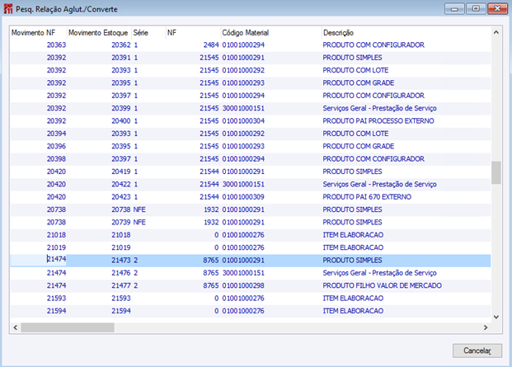Click the Descrição column header
The width and height of the screenshot is (512, 367).
point(406,33)
